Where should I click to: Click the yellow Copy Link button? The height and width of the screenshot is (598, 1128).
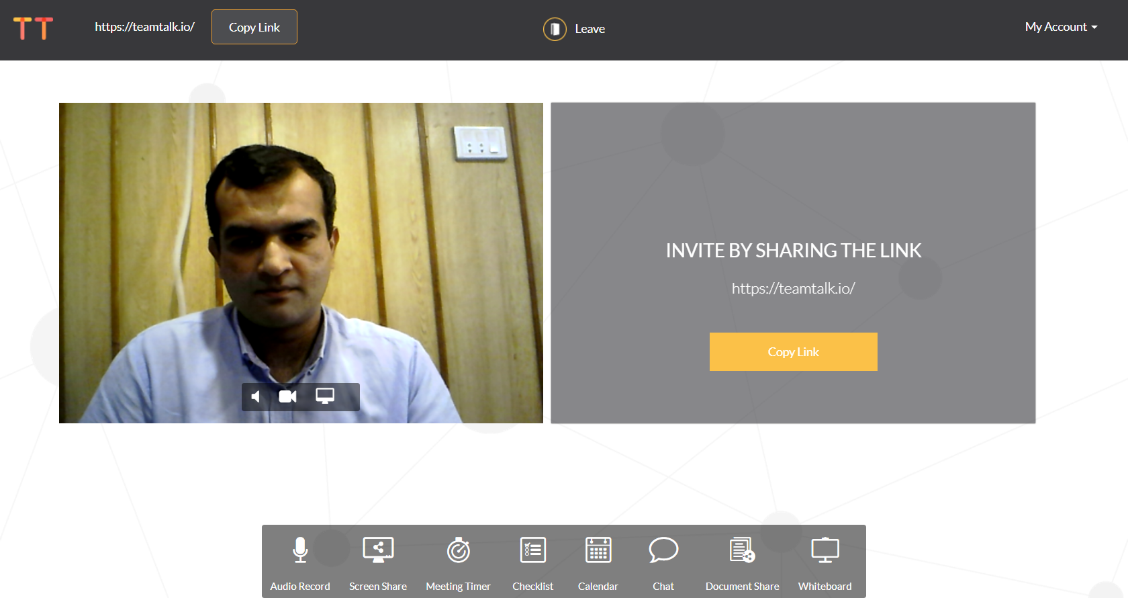pyautogui.click(x=793, y=351)
